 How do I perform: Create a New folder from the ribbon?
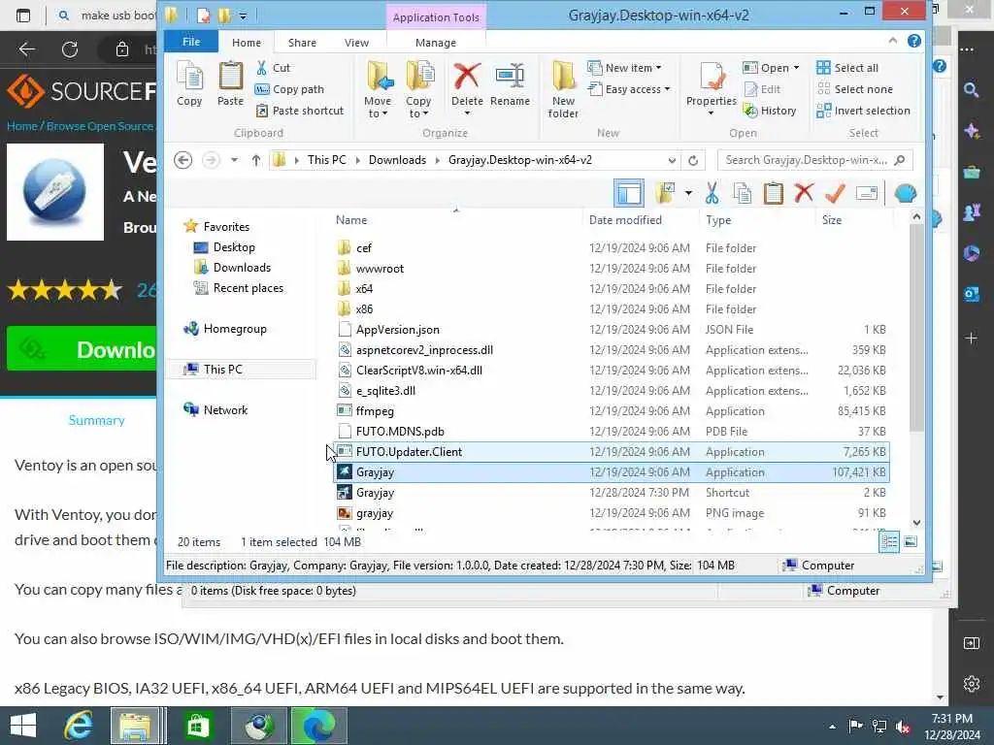[563, 90]
